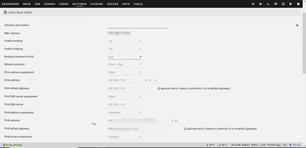Click the IPv6 privacy extensions label
Image resolution: width=306 pixels, height=148 pixels.
click(18, 137)
